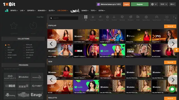Go back in the New carousel with the left arrow

point(51,80)
